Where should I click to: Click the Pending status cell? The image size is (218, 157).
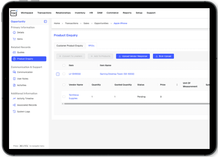[x=141, y=97]
